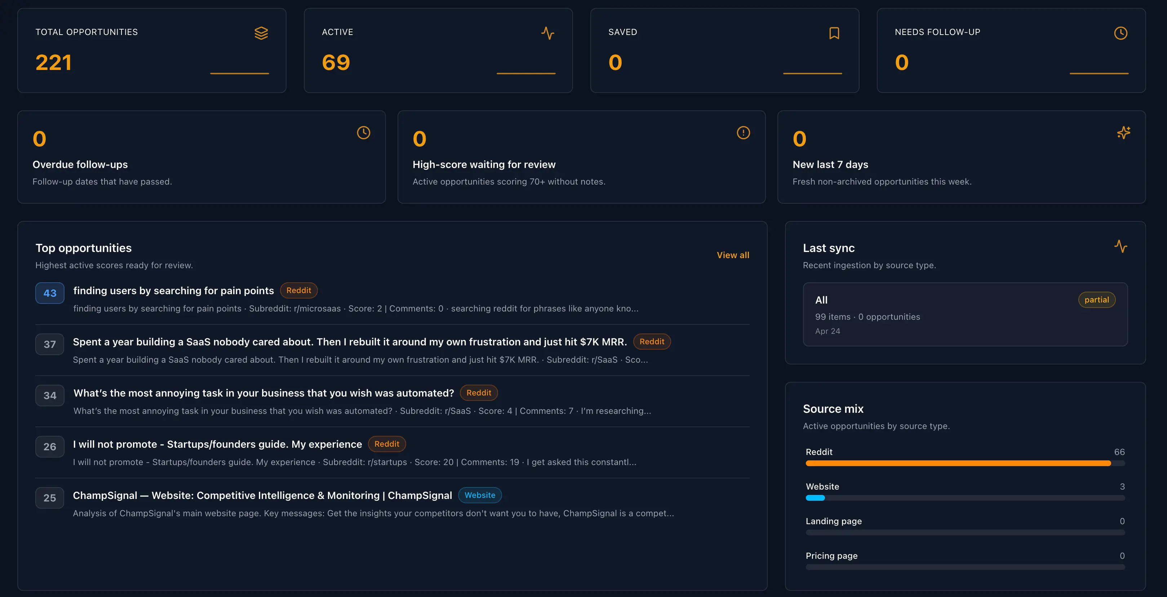Click the score badge 25
The width and height of the screenshot is (1167, 597).
[50, 498]
